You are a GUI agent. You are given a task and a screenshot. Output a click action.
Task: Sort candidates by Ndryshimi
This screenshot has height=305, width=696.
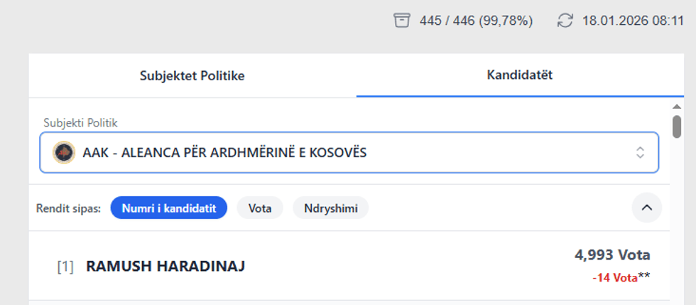(330, 208)
